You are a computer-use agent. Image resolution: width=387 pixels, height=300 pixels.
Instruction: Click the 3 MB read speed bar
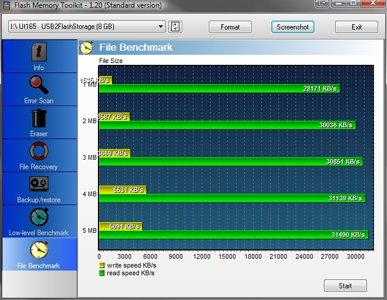(230, 161)
